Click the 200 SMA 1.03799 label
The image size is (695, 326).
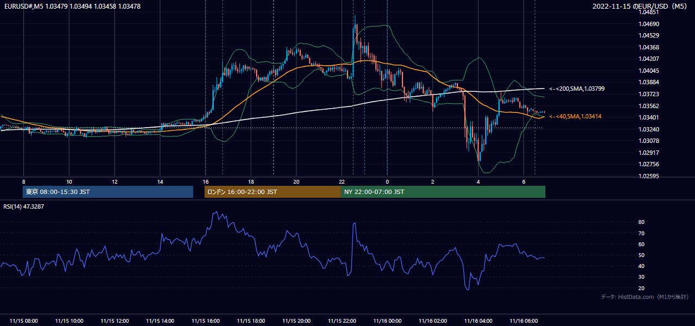click(576, 89)
